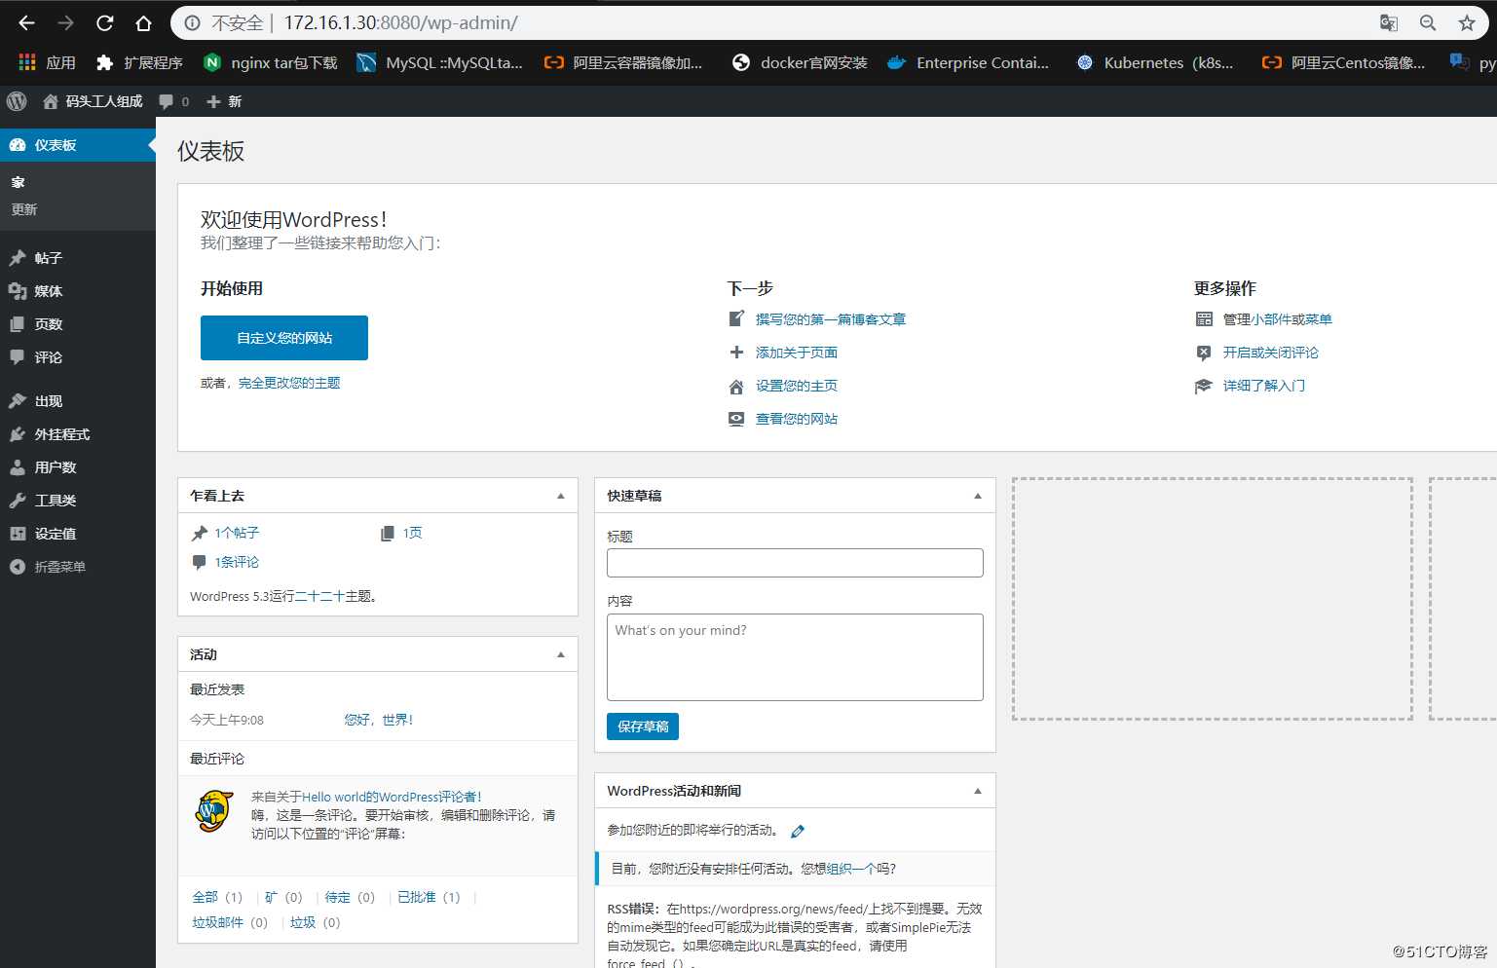Open the 扩展程序 bookmark

140,62
